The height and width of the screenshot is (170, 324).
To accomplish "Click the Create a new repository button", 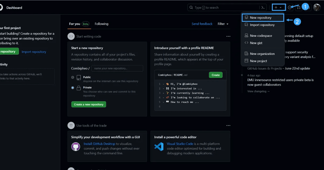I will coord(89,104).
